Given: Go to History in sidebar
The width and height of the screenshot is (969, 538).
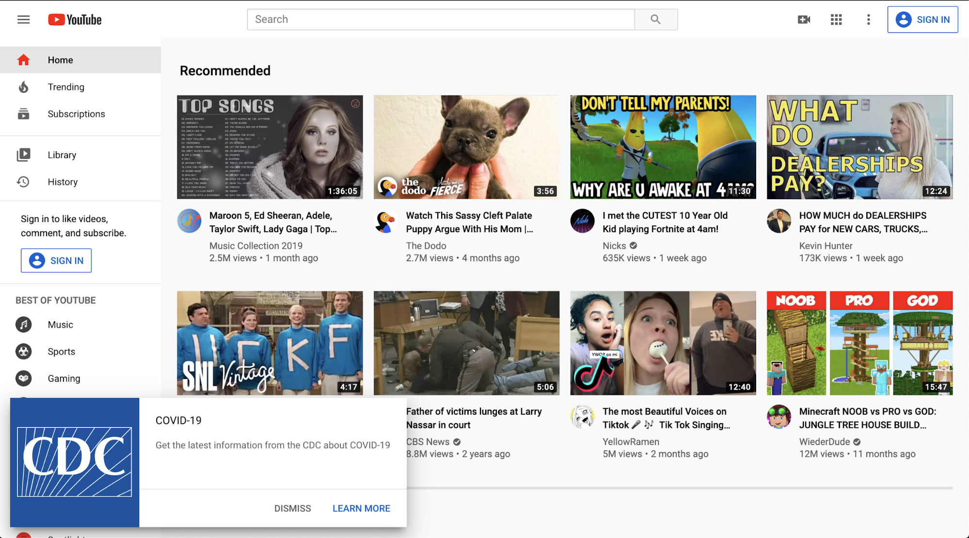Looking at the screenshot, I should point(80,182).
